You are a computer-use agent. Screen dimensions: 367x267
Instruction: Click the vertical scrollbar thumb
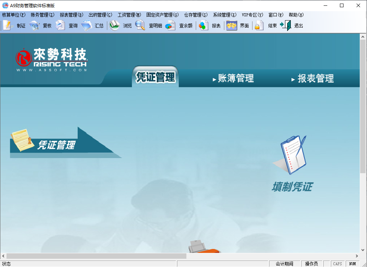pos(363,106)
